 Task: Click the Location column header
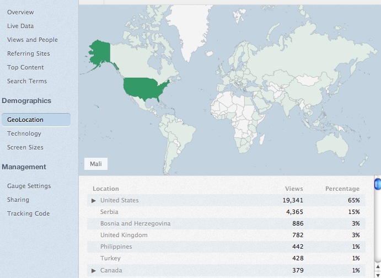click(x=106, y=189)
